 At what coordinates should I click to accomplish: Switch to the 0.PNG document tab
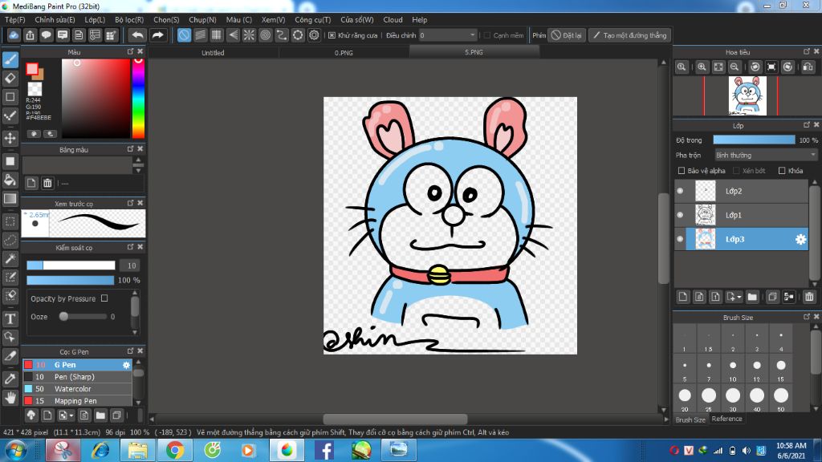[x=344, y=52]
